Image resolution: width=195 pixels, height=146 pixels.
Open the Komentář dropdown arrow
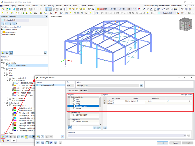(185, 136)
